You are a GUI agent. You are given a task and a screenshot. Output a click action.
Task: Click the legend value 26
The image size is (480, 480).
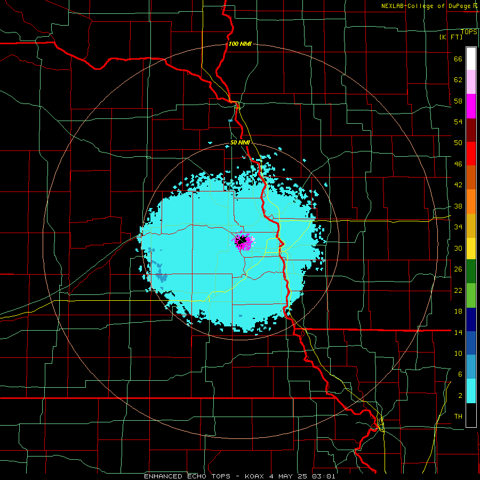pos(458,269)
